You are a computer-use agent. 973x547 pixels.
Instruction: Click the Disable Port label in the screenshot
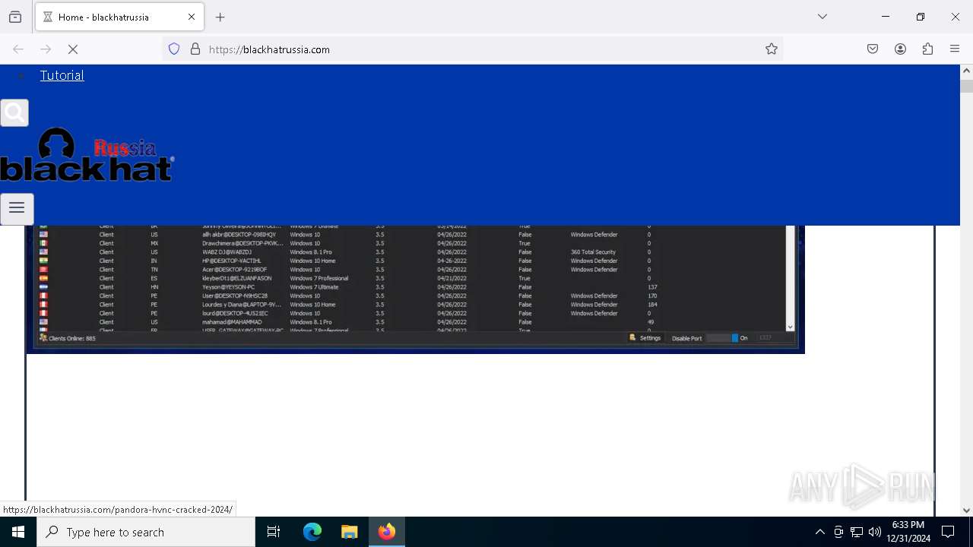686,338
